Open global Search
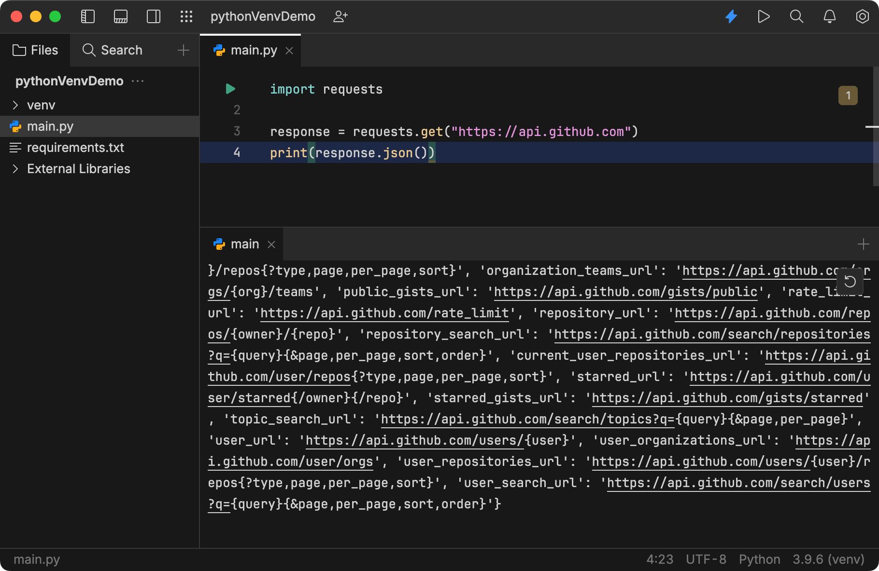879x571 pixels. click(x=796, y=16)
